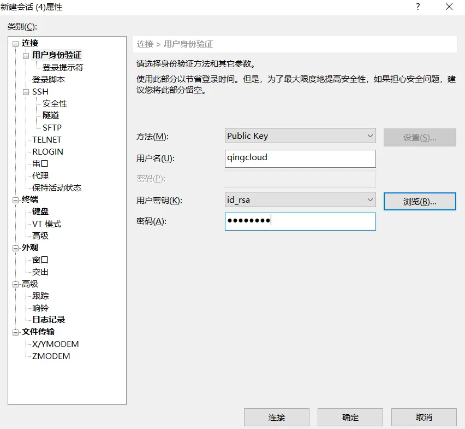Click the 确定 button
Image resolution: width=465 pixels, height=429 pixels.
pyautogui.click(x=350, y=417)
